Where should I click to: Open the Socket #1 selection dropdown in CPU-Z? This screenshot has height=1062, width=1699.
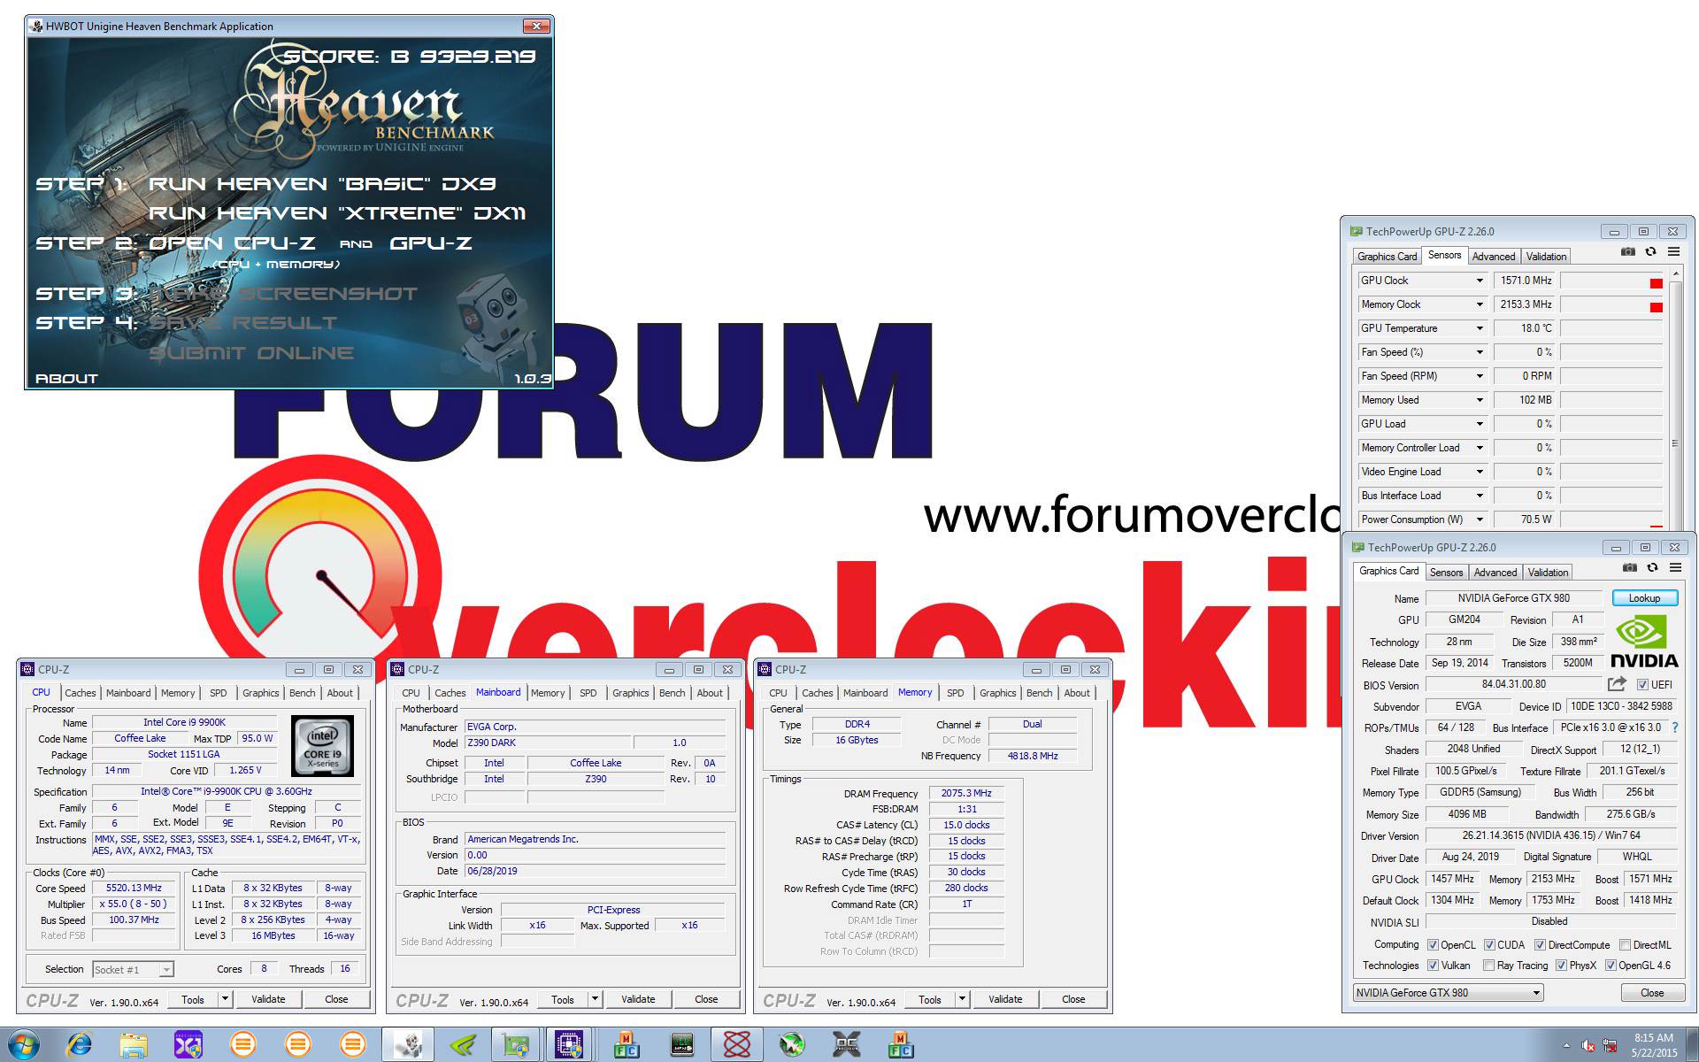point(133,969)
